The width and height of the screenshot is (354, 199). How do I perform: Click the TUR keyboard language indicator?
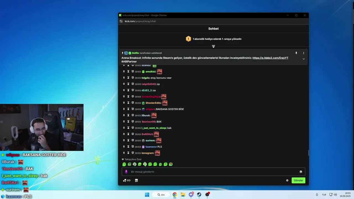(x=324, y=195)
